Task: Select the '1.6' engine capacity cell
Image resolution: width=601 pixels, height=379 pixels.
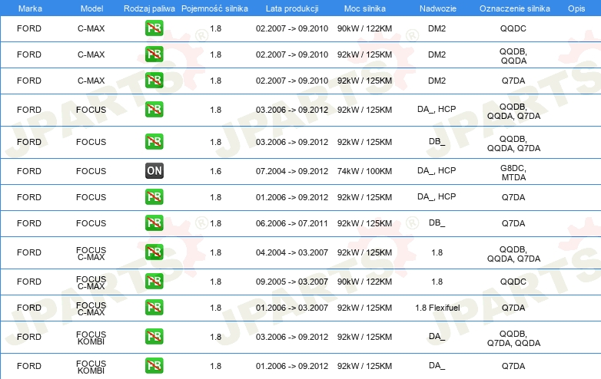Action: 216,171
